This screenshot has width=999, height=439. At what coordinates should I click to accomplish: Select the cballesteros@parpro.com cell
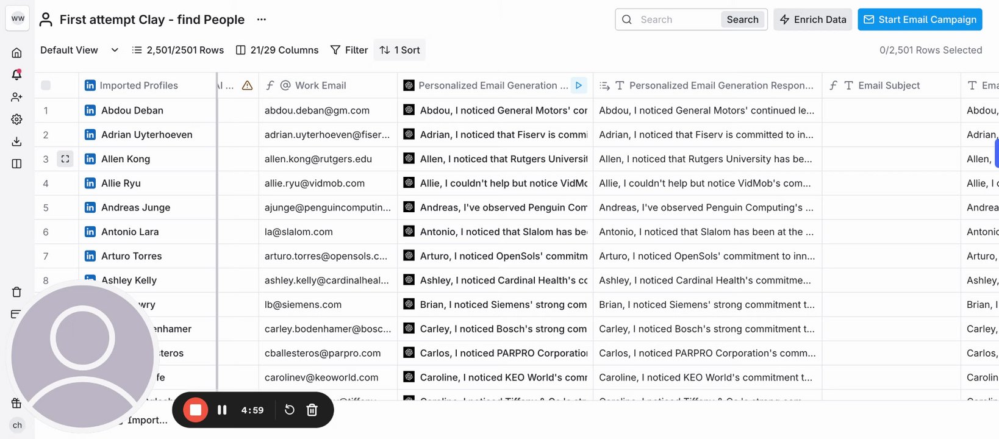pos(328,354)
